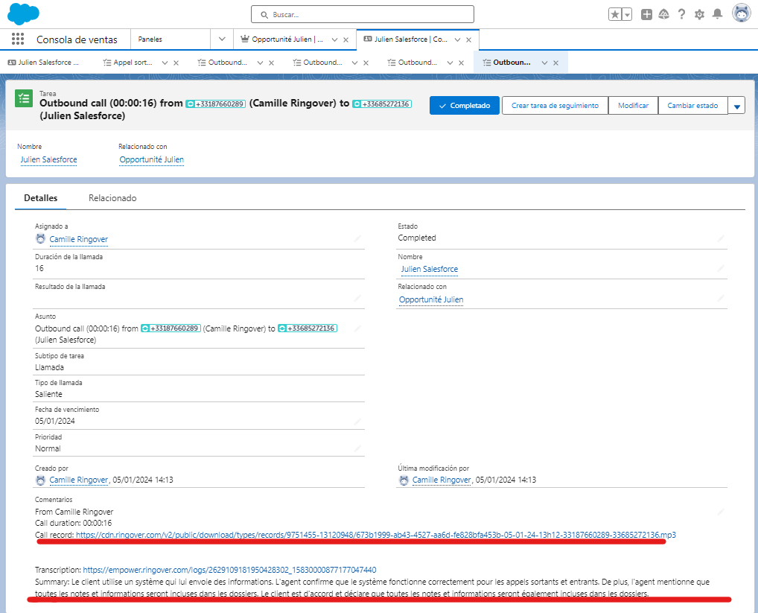The image size is (758, 613).
Task: Edit the Asignado a field pencil
Action: coord(357,239)
